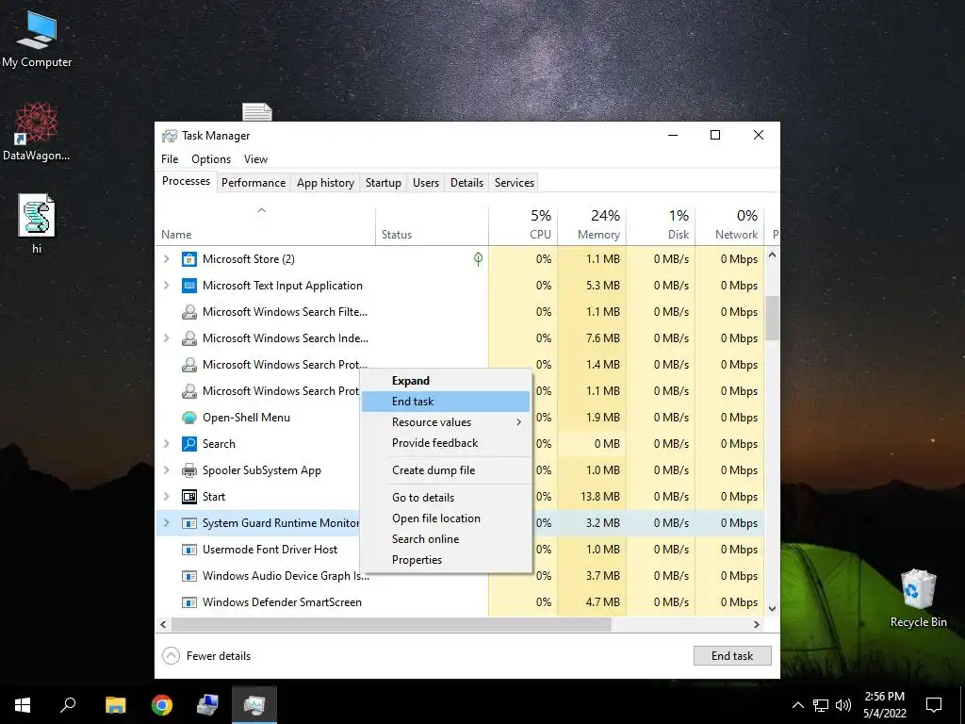The height and width of the screenshot is (724, 965).
Task: Select Go to details in context menu
Action: point(446,498)
